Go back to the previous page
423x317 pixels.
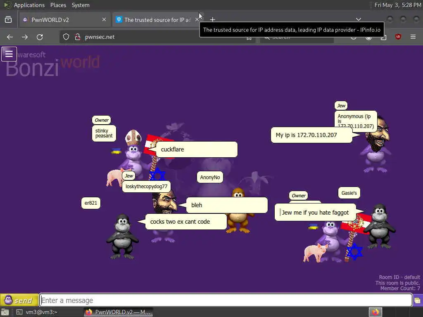pos(10,37)
